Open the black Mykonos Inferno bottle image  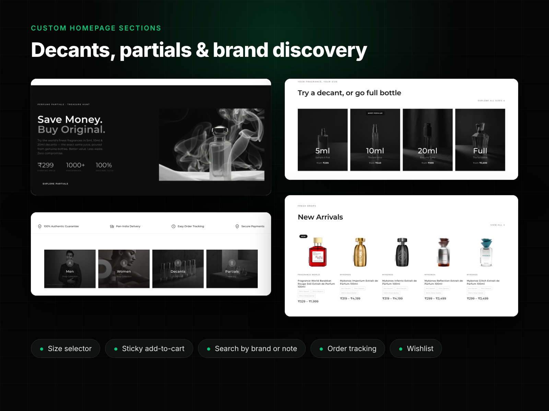tap(402, 252)
